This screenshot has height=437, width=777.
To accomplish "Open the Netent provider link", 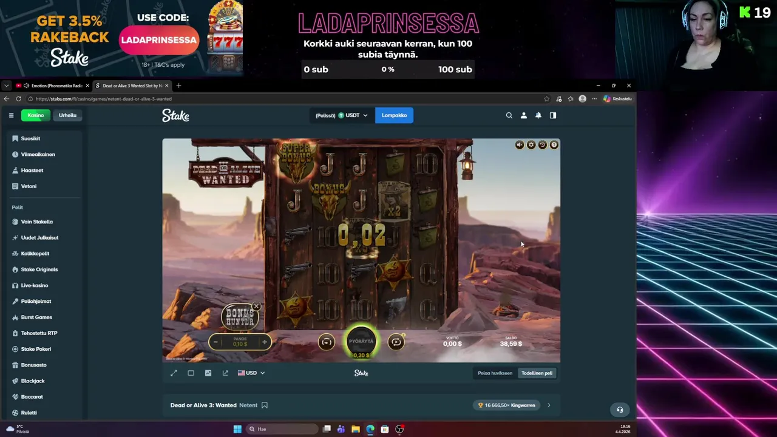I will 248,405.
